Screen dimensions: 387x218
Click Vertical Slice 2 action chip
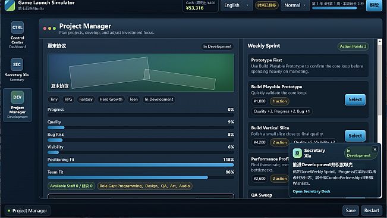[279, 142]
